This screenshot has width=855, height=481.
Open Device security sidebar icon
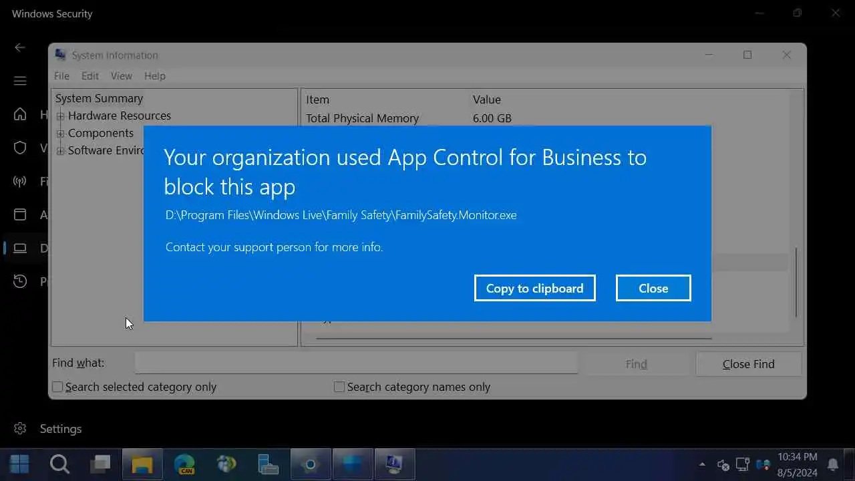(x=20, y=248)
